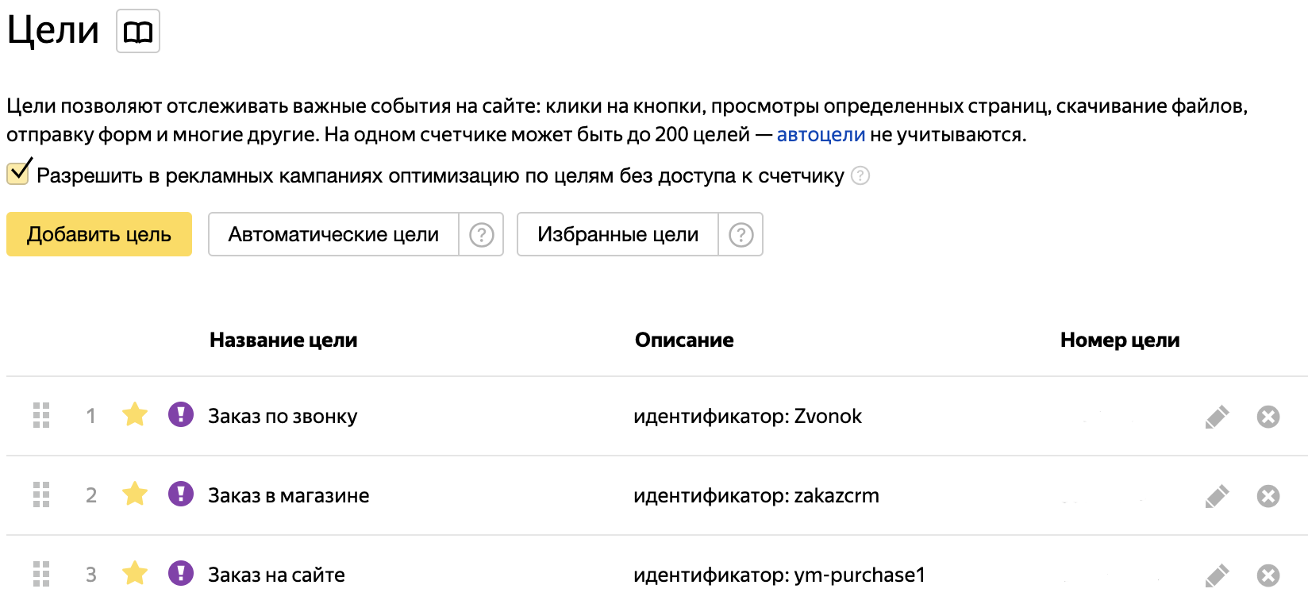Click warning icon on Заказ на сайте
Image resolution: width=1308 pixels, height=608 pixels.
(x=181, y=573)
